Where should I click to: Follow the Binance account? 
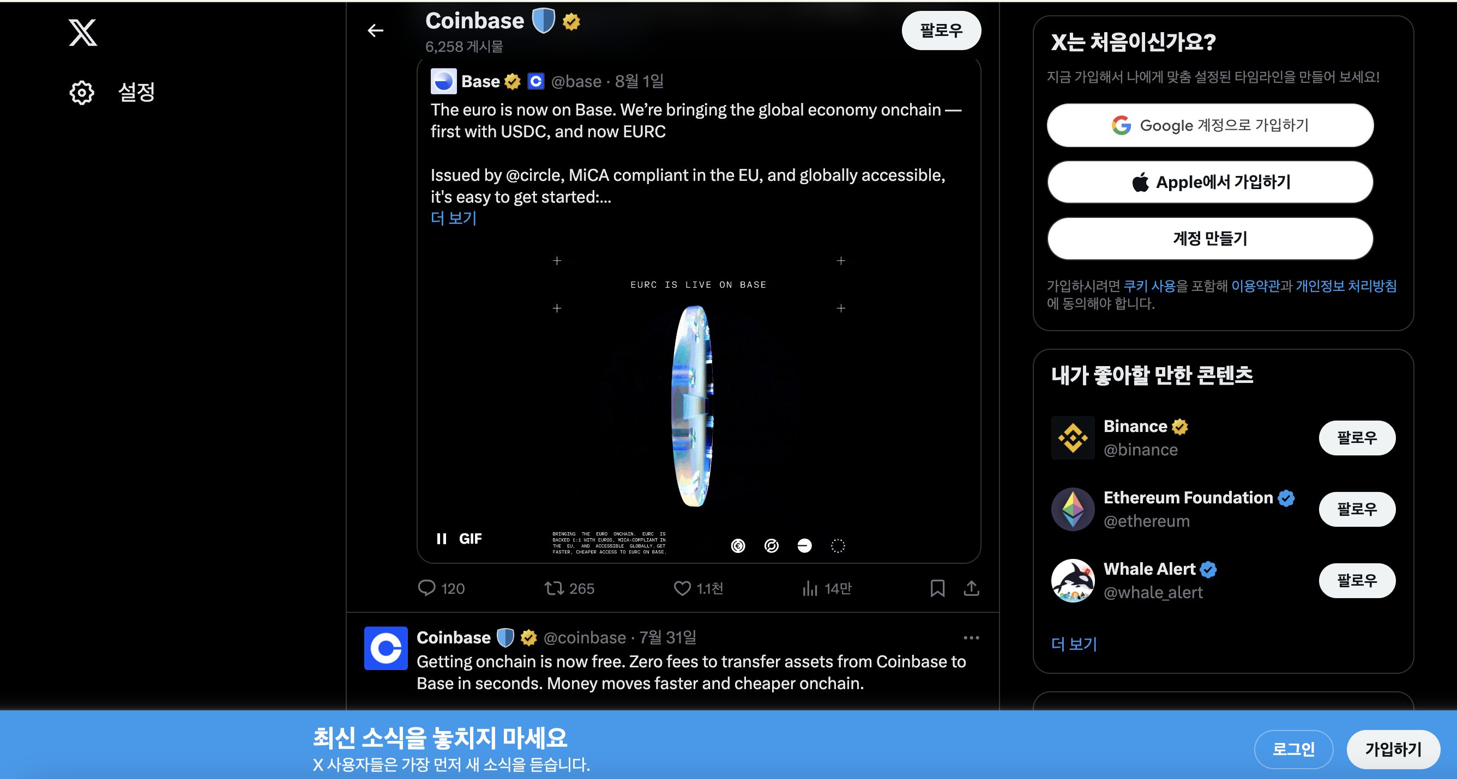[x=1357, y=437]
